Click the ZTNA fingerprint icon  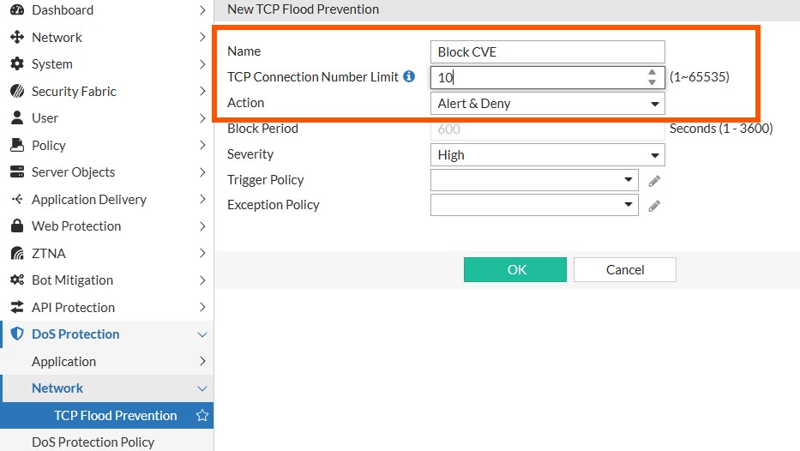click(17, 253)
